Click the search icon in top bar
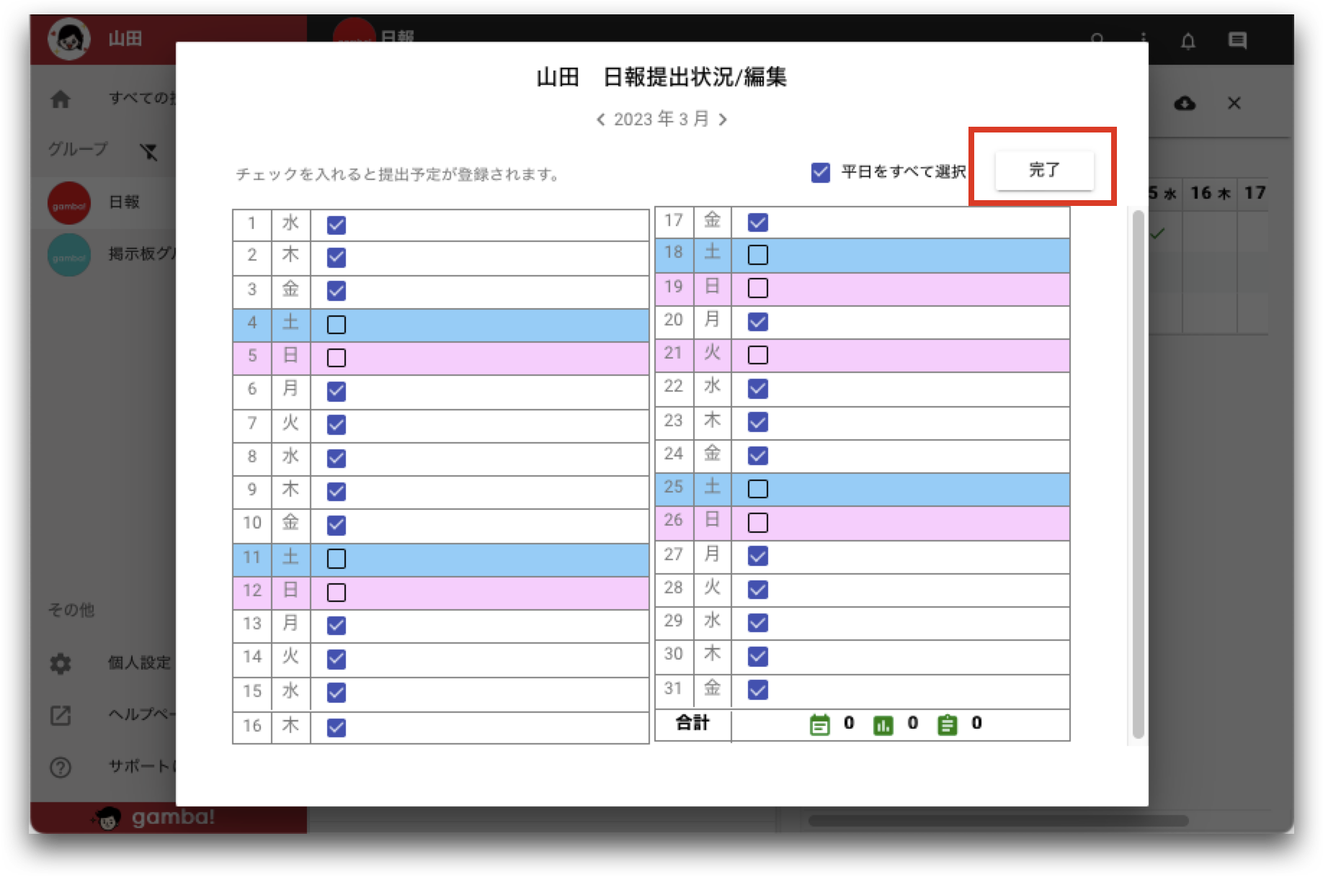The height and width of the screenshot is (877, 1323). coord(1097,38)
